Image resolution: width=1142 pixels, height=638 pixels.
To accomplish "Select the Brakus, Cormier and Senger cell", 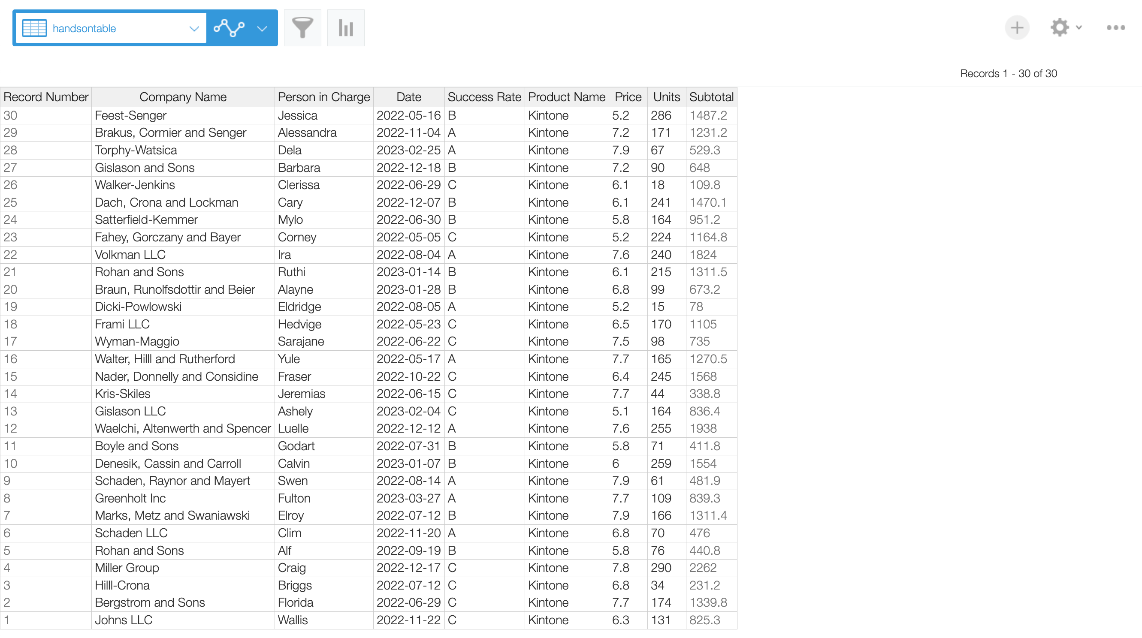I will [183, 133].
